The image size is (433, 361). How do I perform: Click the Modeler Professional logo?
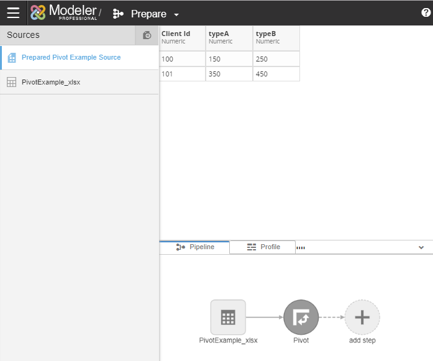(x=63, y=13)
